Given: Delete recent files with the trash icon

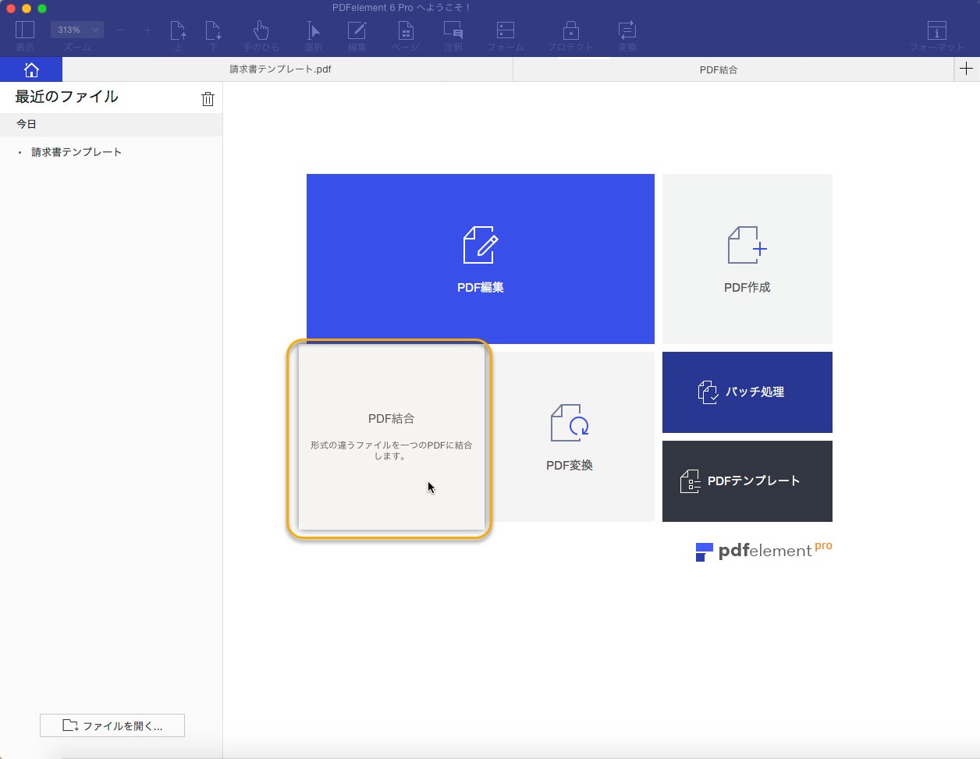Looking at the screenshot, I should (208, 99).
